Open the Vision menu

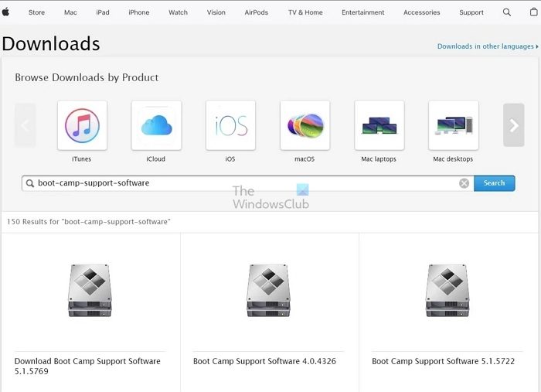click(x=216, y=12)
